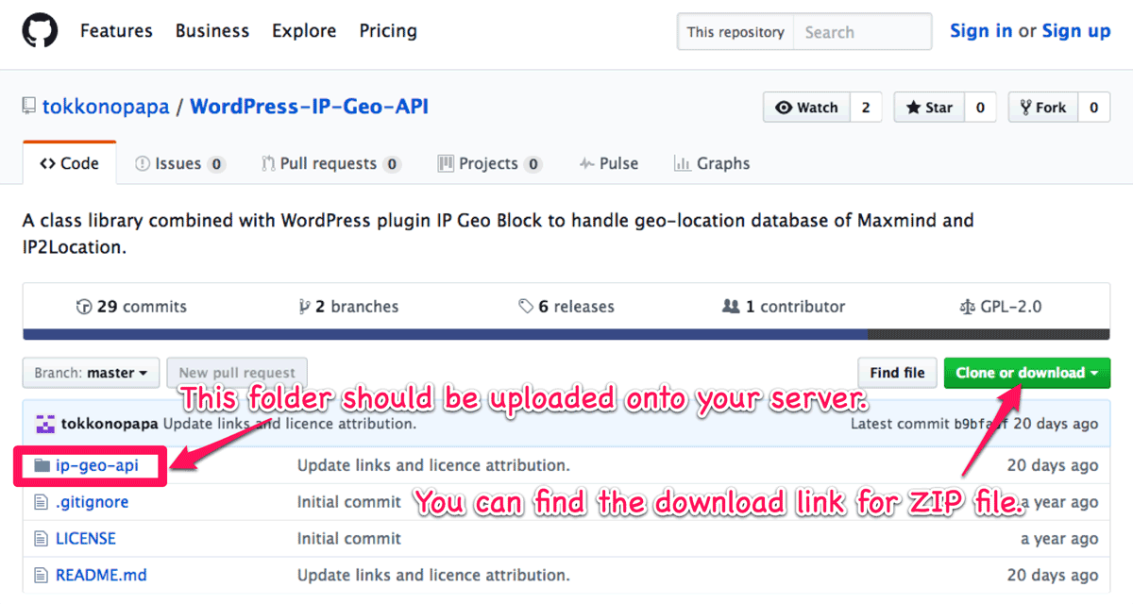Viewport: 1133px width, 604px height.
Task: Open the Initial commit message for .gitignore
Action: click(349, 502)
